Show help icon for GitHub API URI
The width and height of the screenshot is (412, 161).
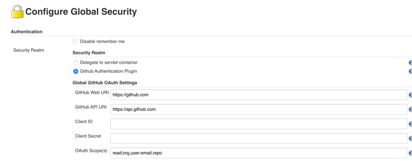tap(410, 110)
